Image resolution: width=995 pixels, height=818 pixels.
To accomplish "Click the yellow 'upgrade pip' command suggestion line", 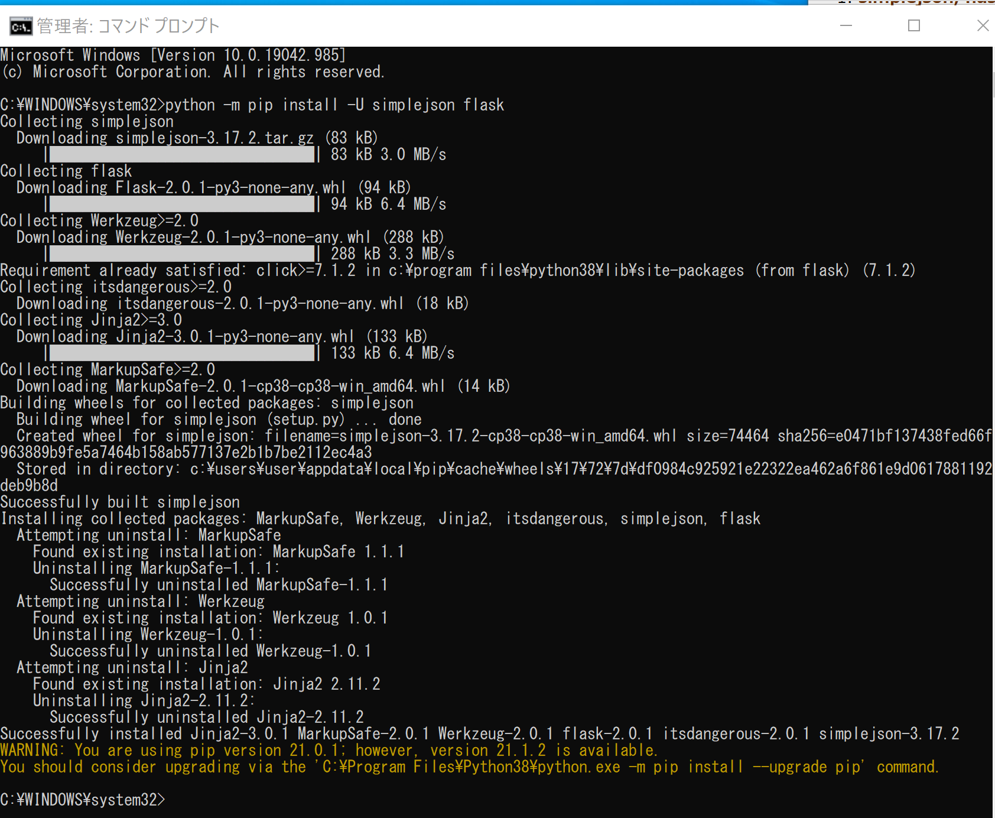I will (469, 767).
